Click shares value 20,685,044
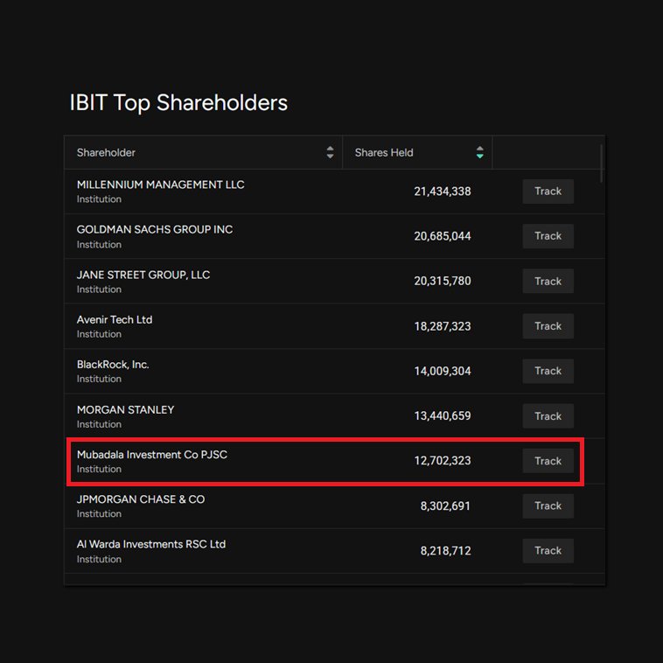Viewport: 663px width, 663px height. pos(443,236)
